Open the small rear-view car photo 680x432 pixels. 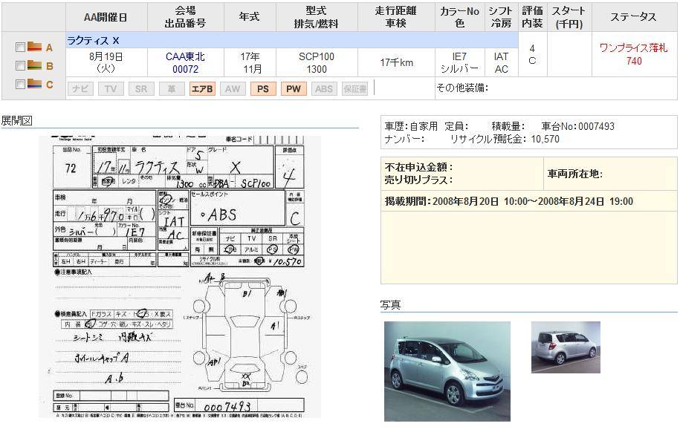566,347
